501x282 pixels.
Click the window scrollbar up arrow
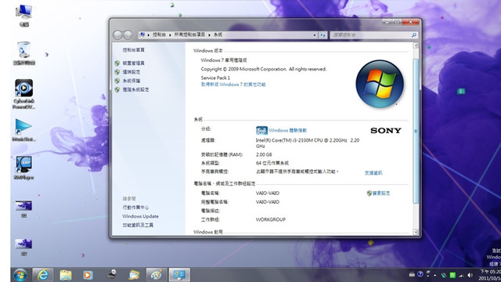(x=416, y=45)
